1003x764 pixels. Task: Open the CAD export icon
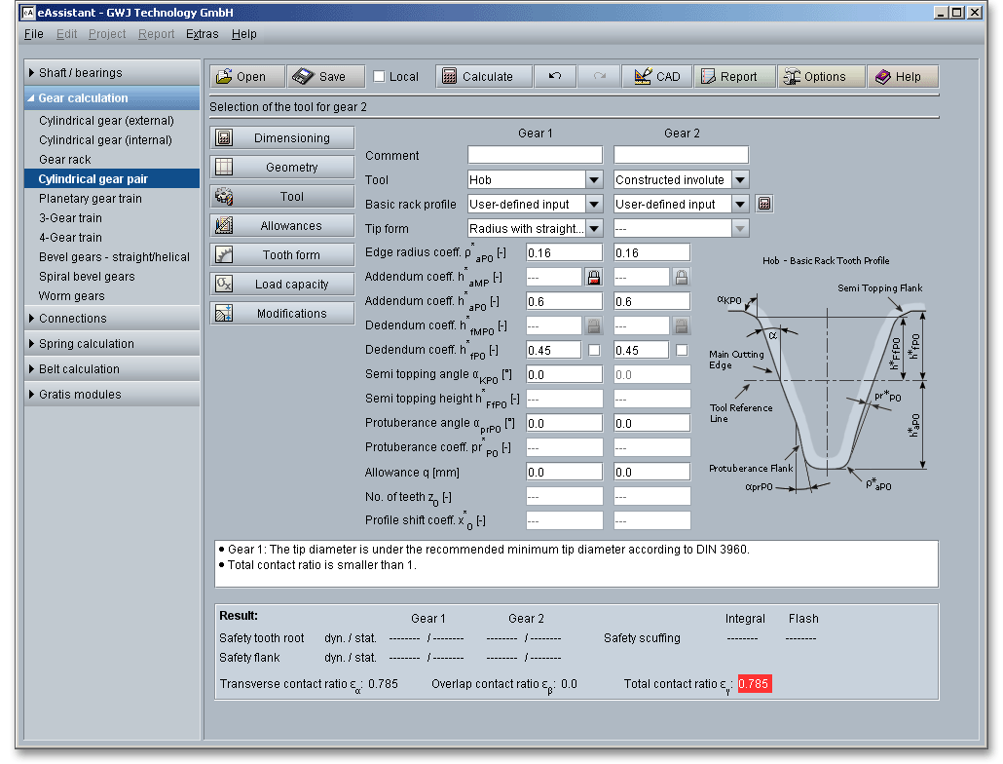click(643, 77)
